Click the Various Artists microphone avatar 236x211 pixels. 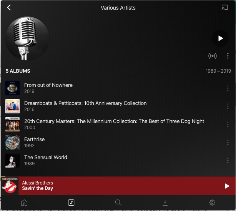28,38
